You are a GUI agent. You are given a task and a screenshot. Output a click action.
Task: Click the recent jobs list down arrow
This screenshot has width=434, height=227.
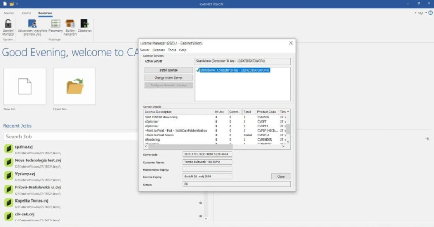pos(206,219)
